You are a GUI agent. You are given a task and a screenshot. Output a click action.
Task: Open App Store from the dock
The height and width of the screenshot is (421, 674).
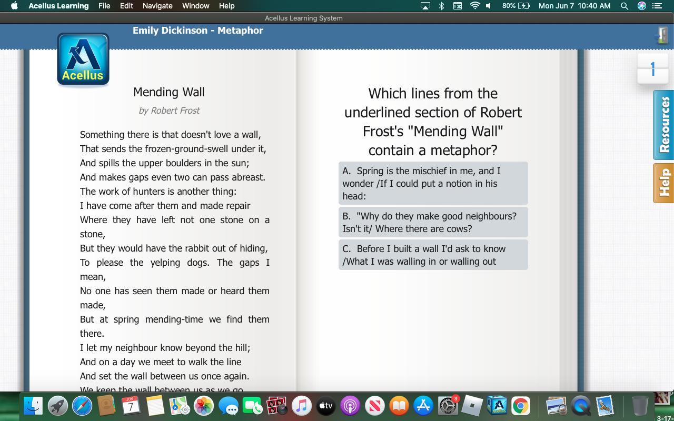point(423,406)
